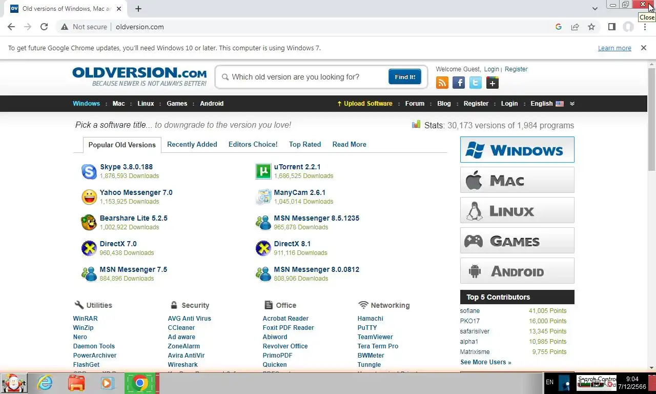Click the Skype 3.8.0.188 logo icon
This screenshot has height=394, width=656.
pyautogui.click(x=89, y=171)
